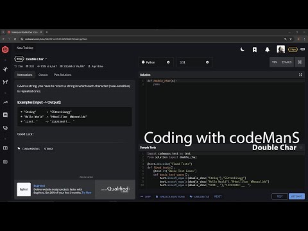Open a new browser tab with plus

coord(47,32)
